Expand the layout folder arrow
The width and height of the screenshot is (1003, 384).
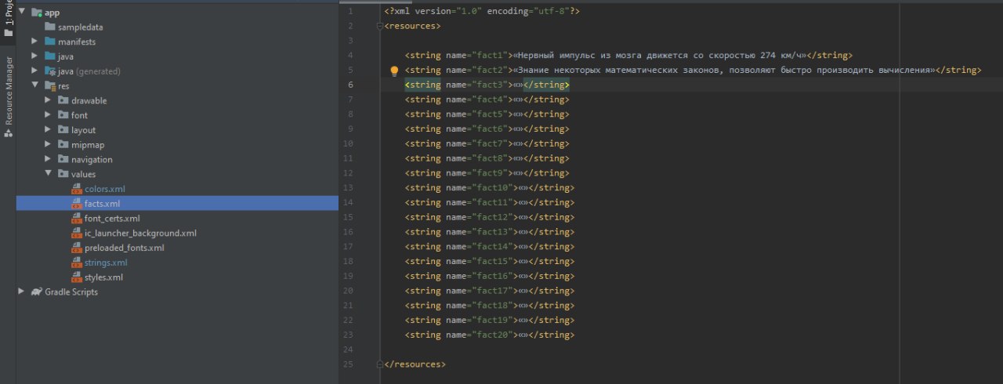[x=49, y=129]
